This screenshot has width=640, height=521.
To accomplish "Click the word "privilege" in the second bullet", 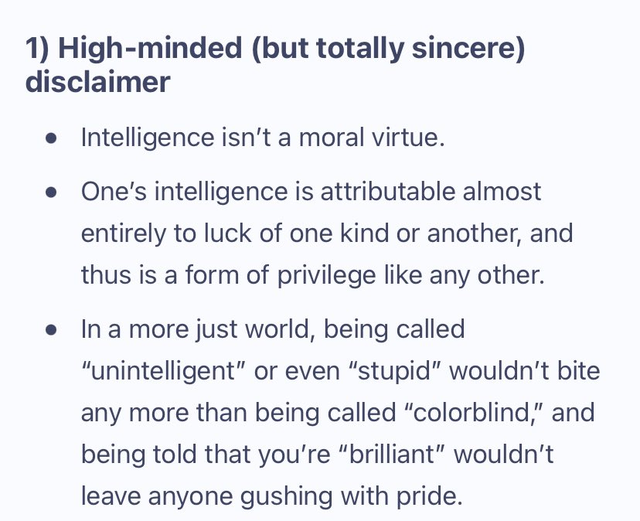I will click(x=326, y=276).
